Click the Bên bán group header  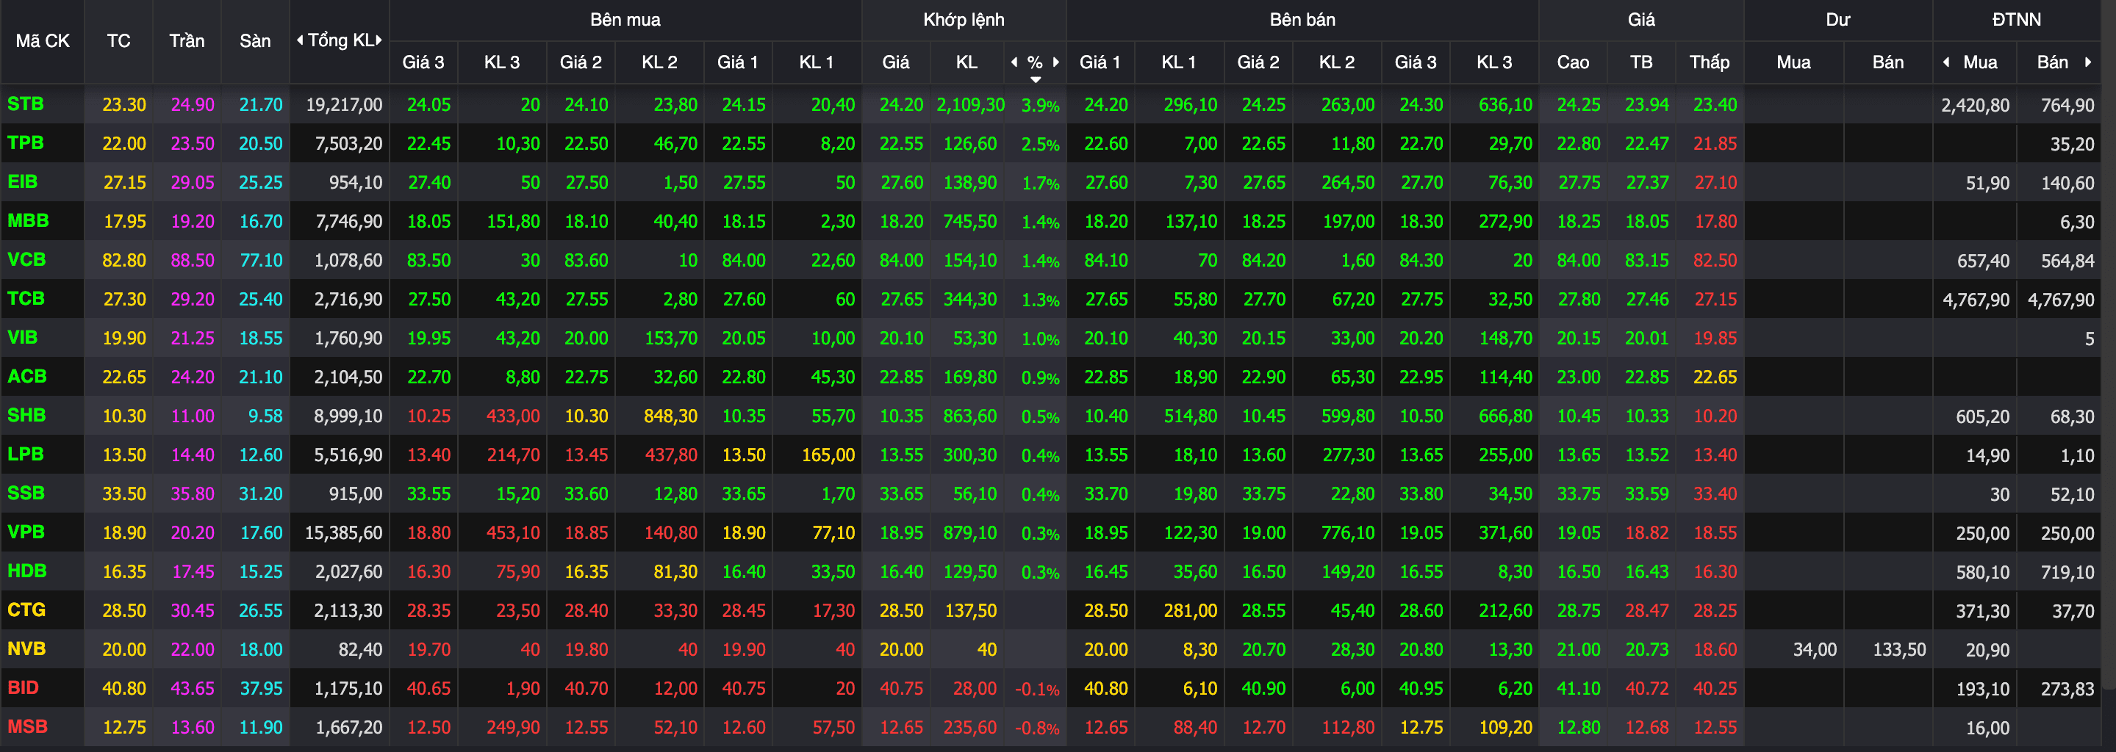pyautogui.click(x=1302, y=20)
